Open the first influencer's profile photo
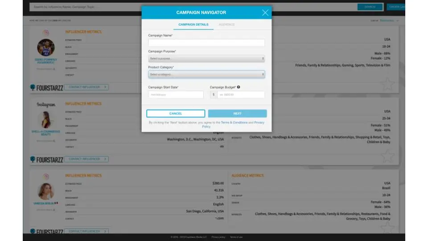This screenshot has width=428, height=241. 46,47
